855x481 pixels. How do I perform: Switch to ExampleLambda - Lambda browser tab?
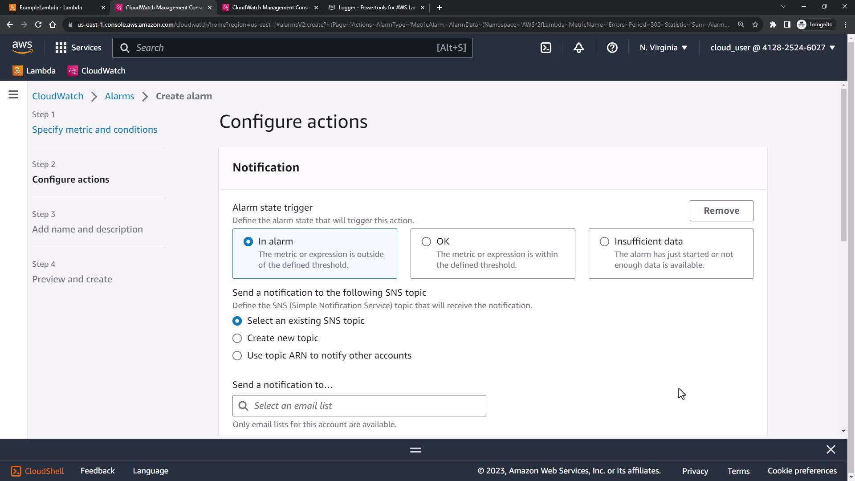[x=51, y=8]
